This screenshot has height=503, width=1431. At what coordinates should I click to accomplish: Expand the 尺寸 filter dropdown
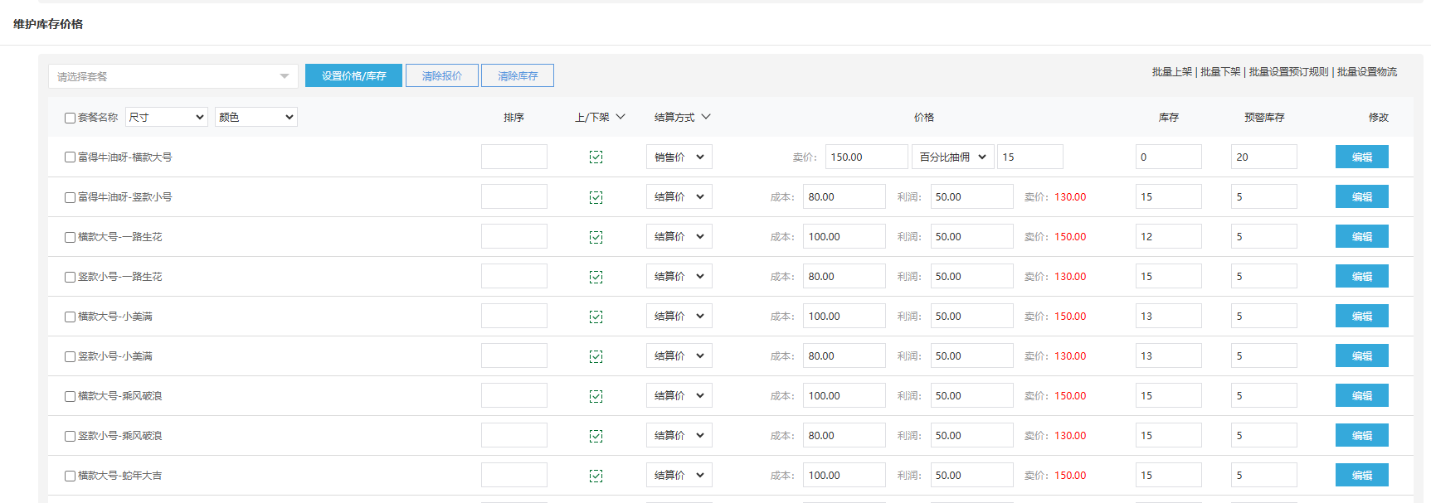tap(166, 117)
